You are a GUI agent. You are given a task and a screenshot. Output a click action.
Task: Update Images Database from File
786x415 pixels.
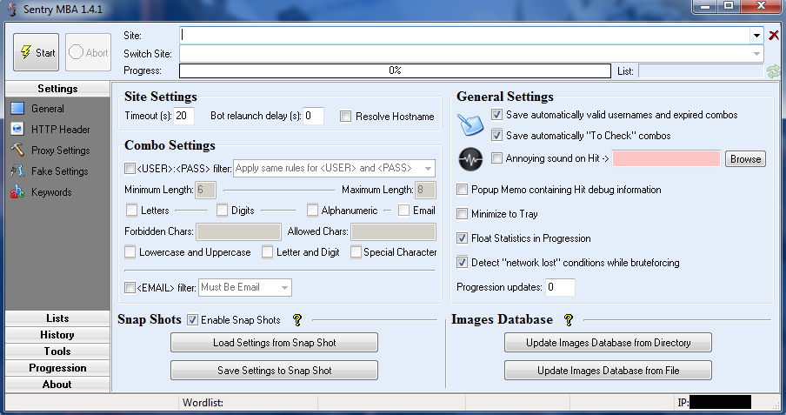[608, 371]
